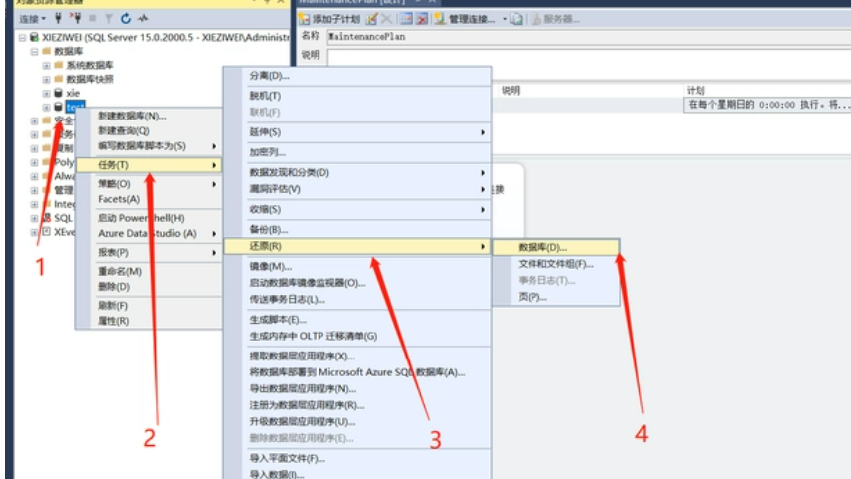Click the 名称 field containing MaintenancePlan
The width and height of the screenshot is (851, 479).
589,37
